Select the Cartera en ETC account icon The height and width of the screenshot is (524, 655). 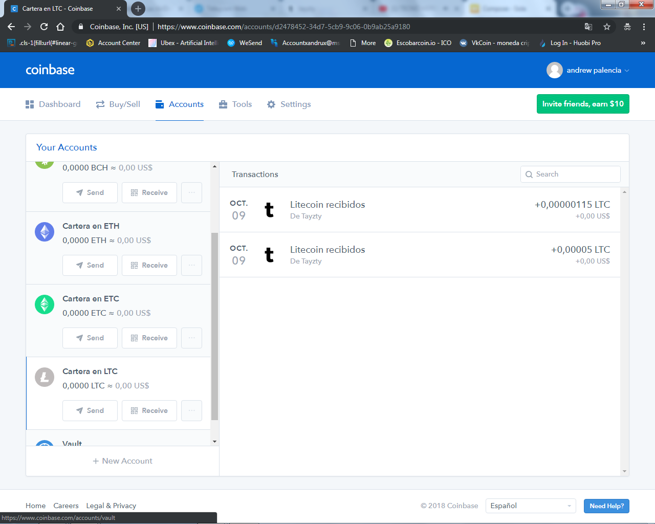(x=45, y=304)
